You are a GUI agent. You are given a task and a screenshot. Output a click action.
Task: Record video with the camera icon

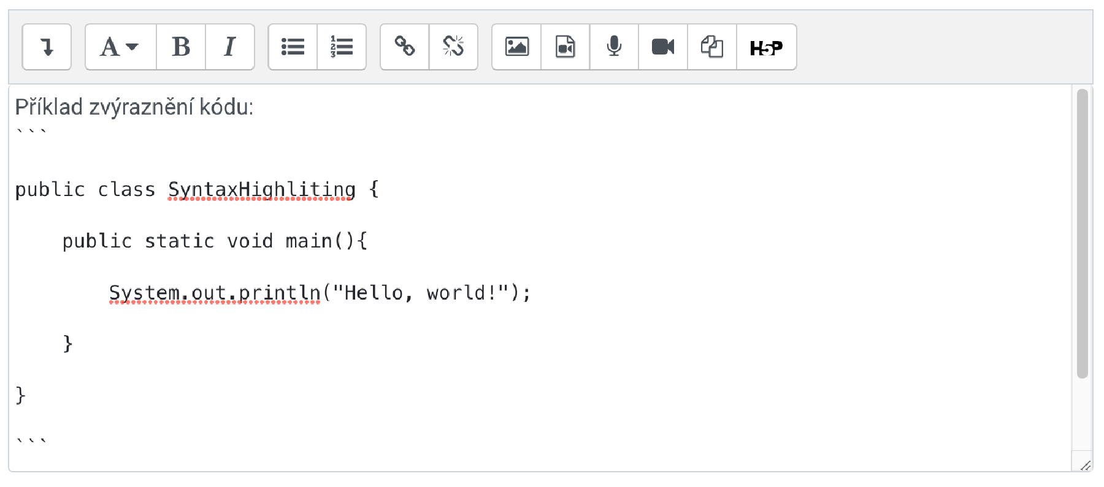[663, 47]
